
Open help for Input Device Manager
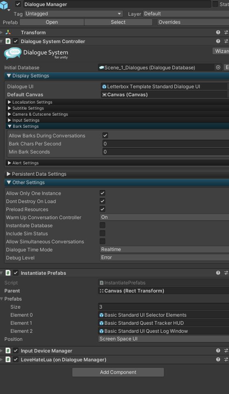pos(218,350)
